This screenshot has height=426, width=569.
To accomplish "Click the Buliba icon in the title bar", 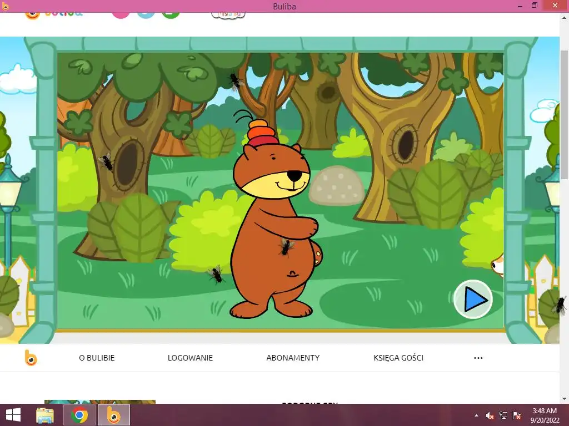I will coord(5,6).
